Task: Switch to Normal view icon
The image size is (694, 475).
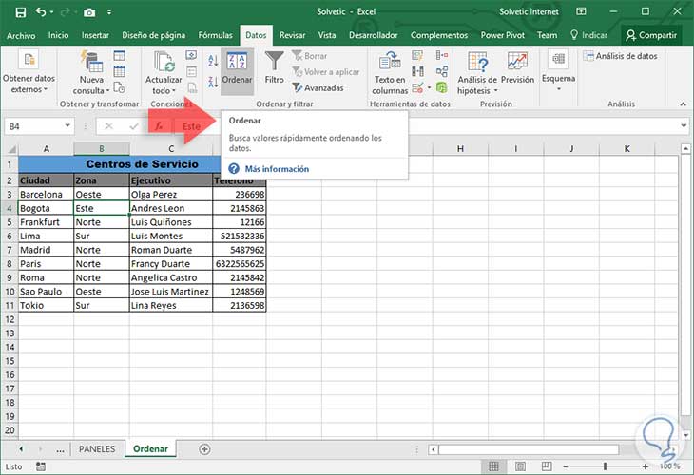Action: pos(493,466)
